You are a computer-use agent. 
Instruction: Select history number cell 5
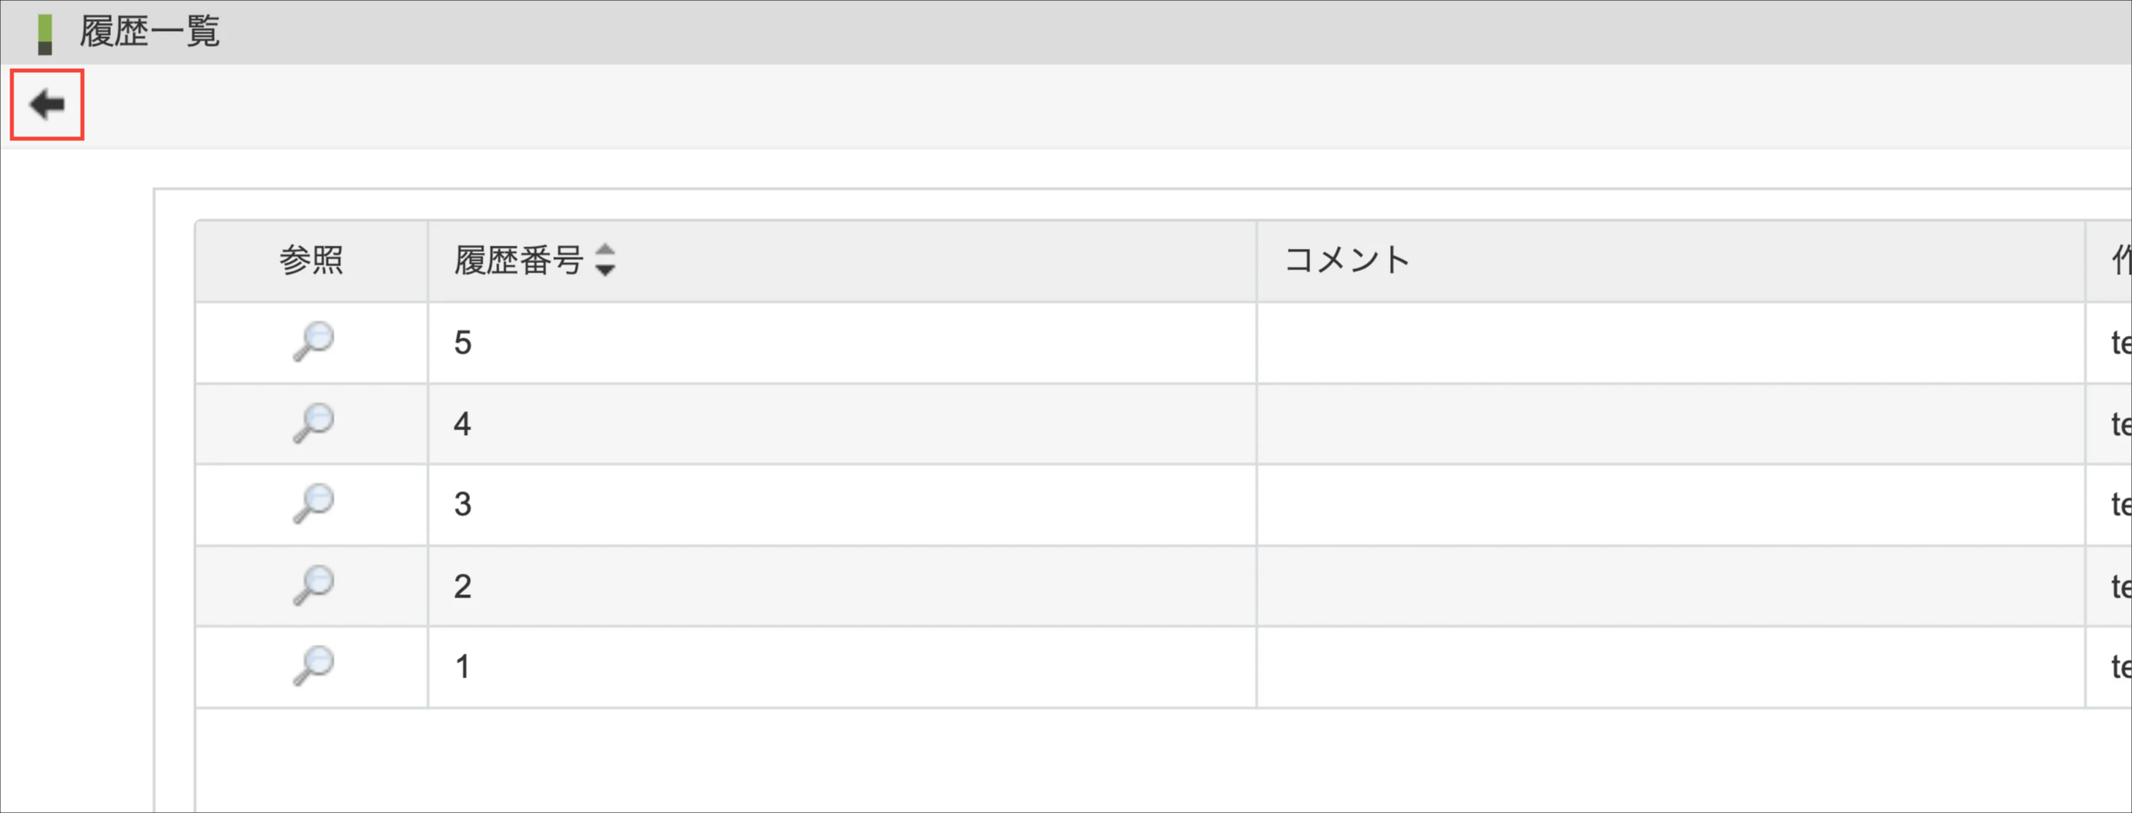463,342
